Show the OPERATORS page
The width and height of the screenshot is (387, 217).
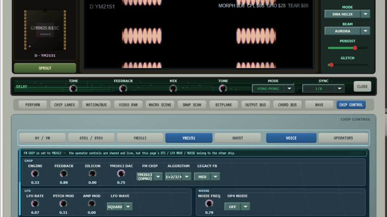point(343,138)
